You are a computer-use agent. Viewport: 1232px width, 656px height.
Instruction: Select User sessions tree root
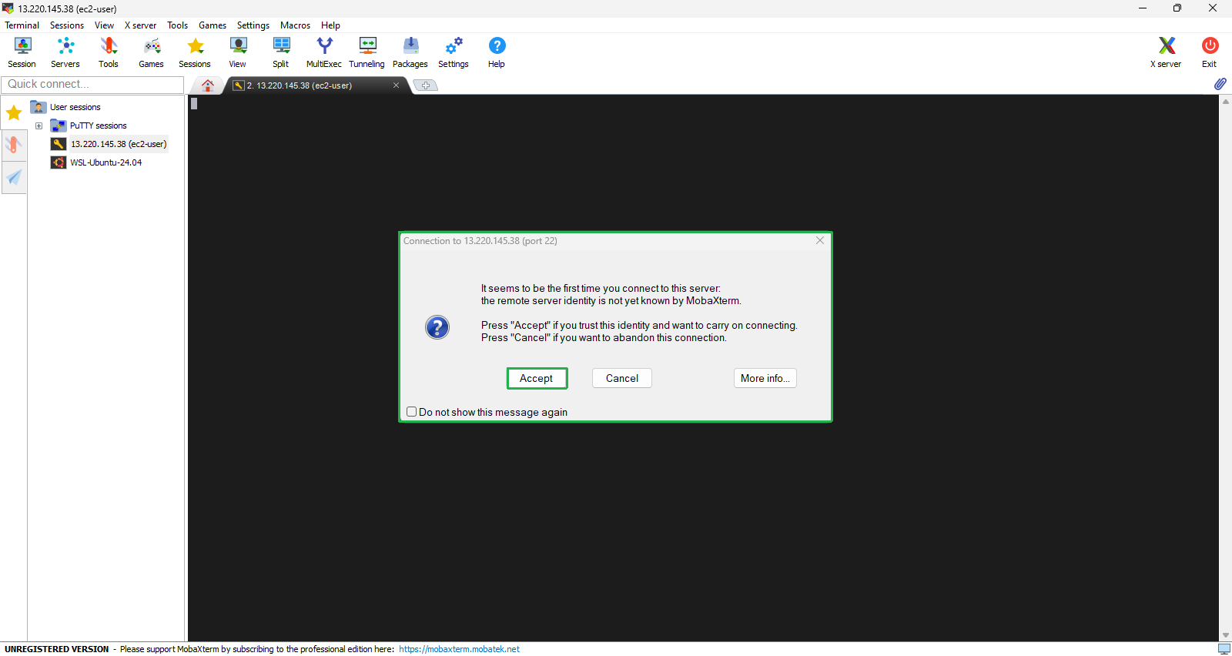click(x=75, y=107)
